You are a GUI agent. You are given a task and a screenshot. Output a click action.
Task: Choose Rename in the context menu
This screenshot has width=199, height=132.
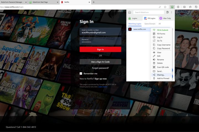coord(161,59)
